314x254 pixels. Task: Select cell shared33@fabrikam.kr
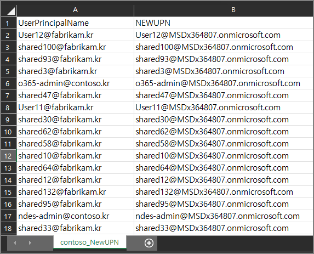tap(75, 228)
